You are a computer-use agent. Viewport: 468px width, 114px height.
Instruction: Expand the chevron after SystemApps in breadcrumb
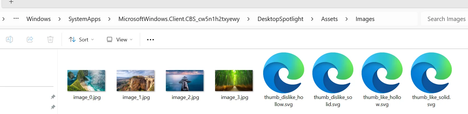tap(109, 19)
